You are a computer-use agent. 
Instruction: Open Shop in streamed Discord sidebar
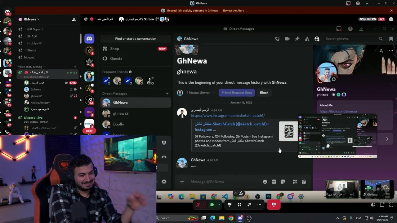(135, 49)
